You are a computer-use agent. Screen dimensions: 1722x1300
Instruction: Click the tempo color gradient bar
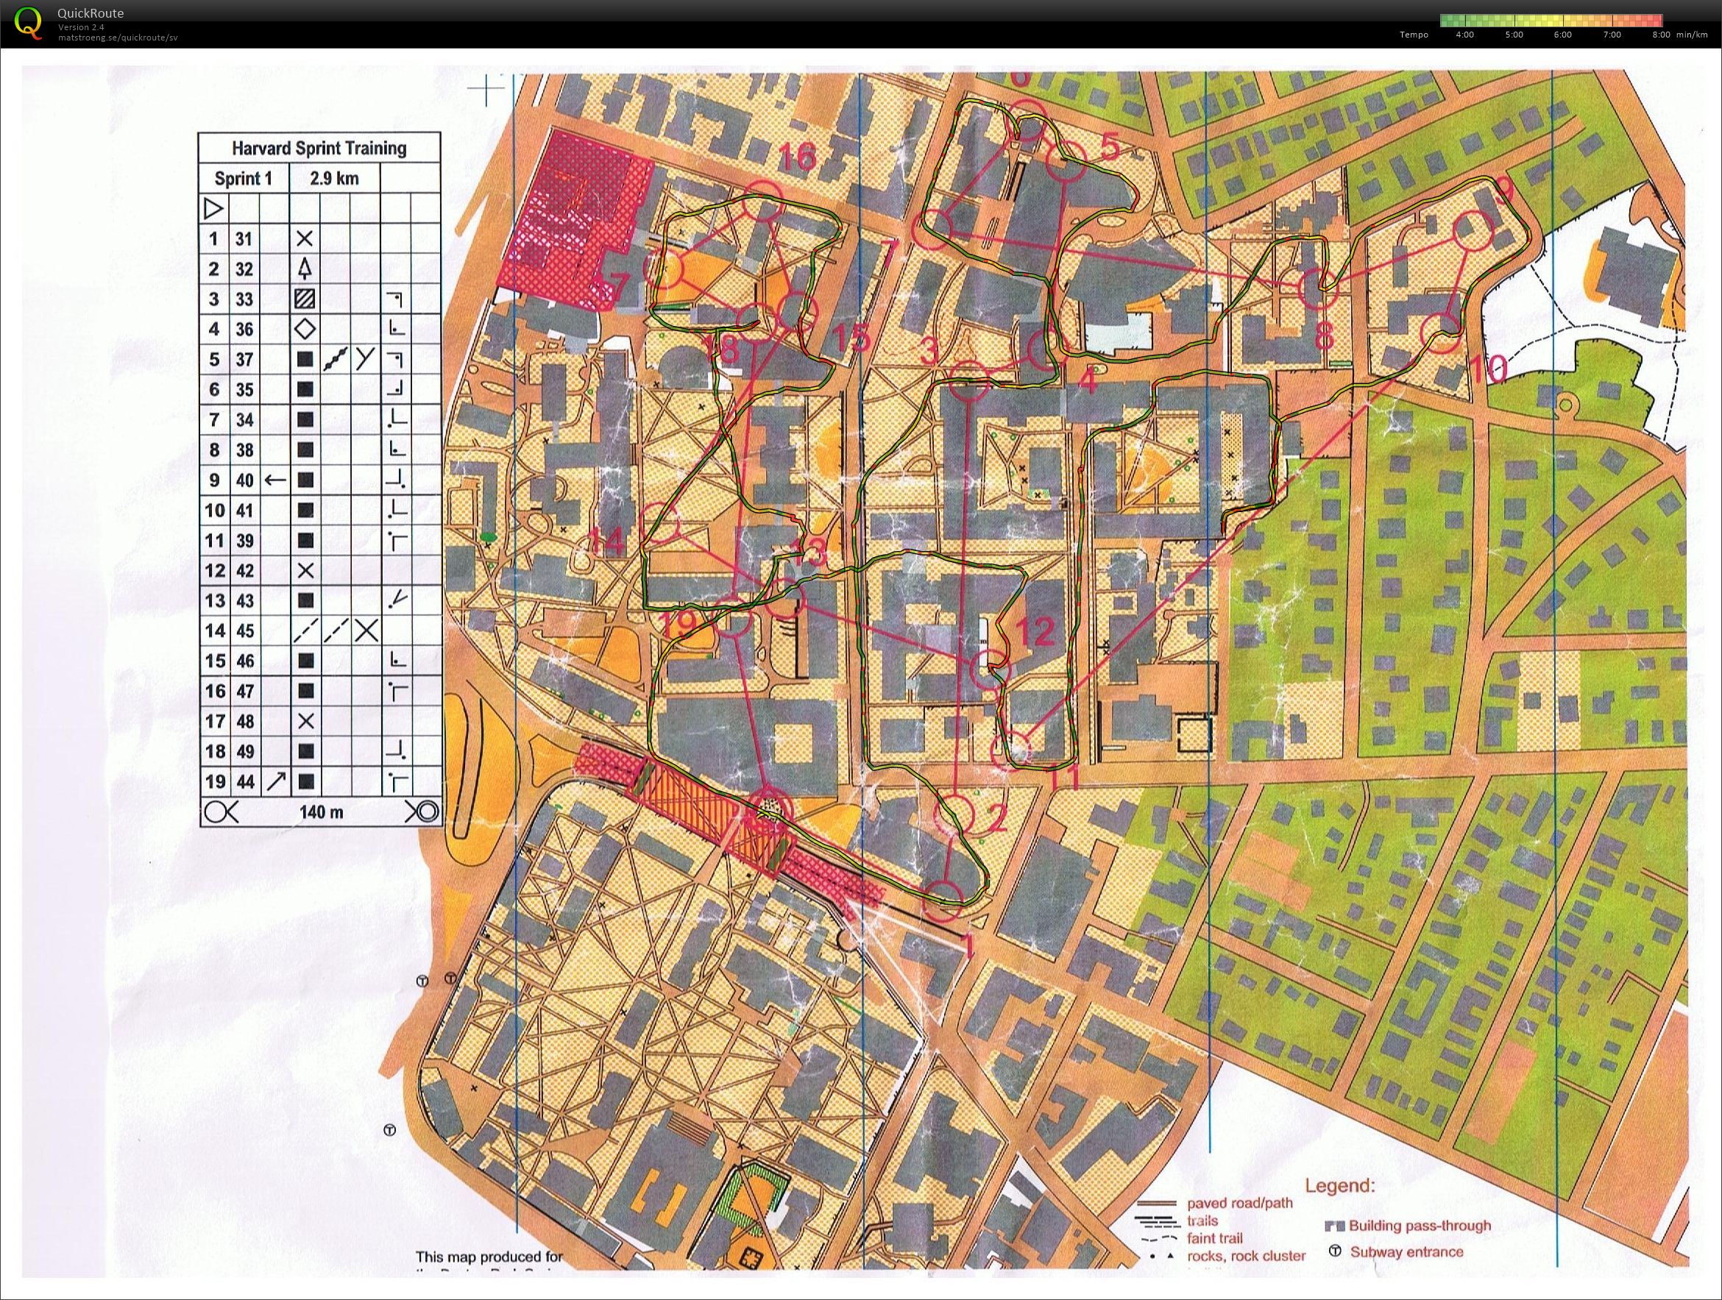1551,21
